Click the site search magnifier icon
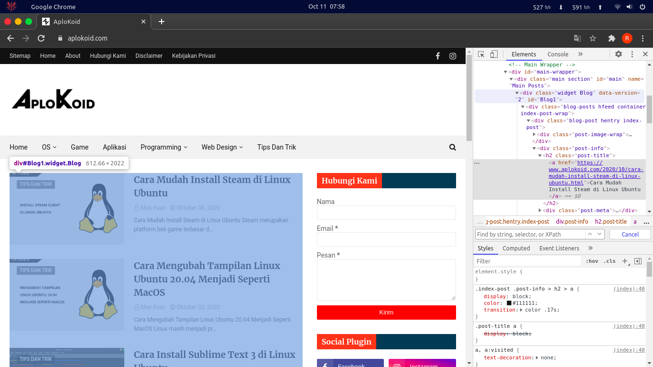Screen dimensions: 653x367 [x=453, y=147]
